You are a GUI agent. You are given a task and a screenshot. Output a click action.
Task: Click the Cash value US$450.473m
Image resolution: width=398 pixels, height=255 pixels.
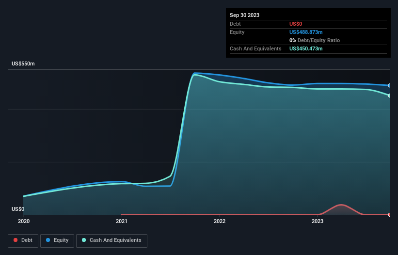coord(306,48)
